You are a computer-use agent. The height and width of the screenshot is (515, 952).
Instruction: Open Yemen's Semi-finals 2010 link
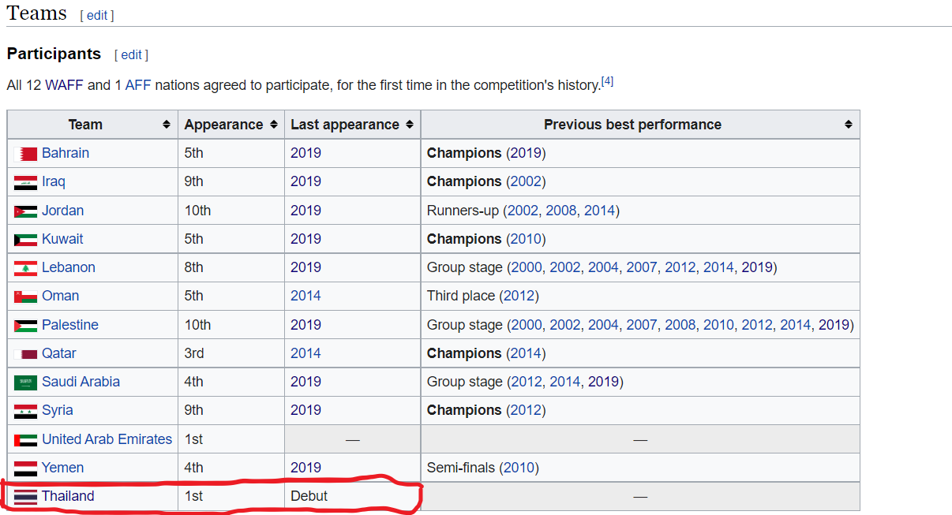[x=519, y=468]
